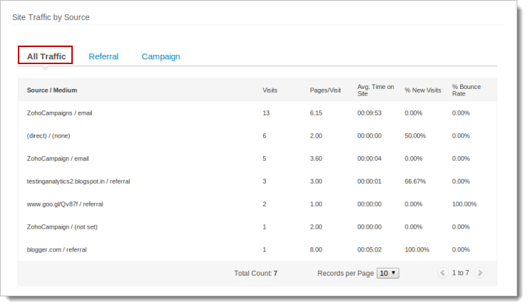Click the Avg. Time on Site header
The width and height of the screenshot is (528, 307).
[x=375, y=90]
